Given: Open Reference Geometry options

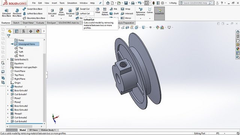Looking at the screenshot, I should click(141, 12).
